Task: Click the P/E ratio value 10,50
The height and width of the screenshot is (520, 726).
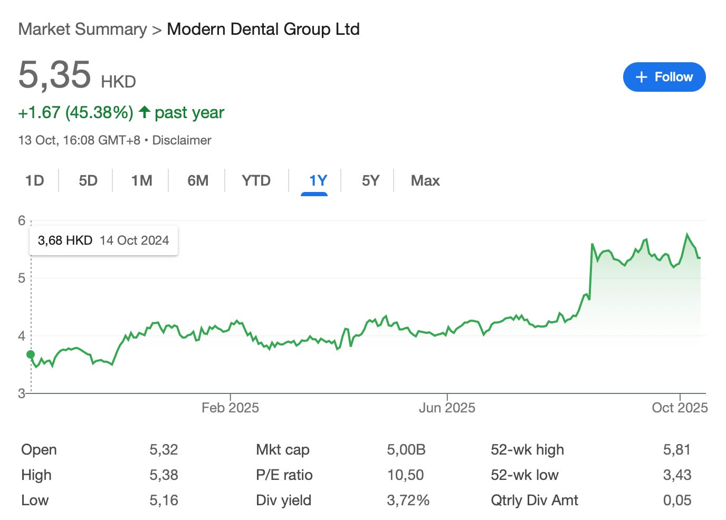Action: click(405, 475)
